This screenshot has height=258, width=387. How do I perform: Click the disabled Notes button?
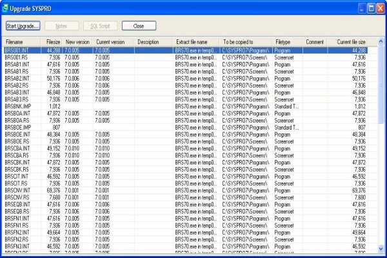tap(61, 26)
